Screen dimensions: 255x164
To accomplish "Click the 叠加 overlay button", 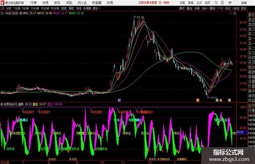I will 189,8.
